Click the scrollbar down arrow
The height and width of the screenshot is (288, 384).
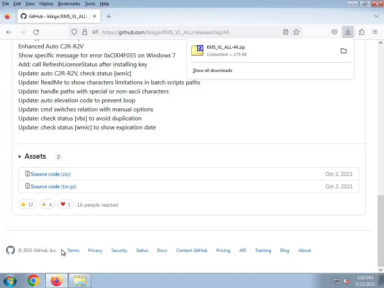click(381, 270)
